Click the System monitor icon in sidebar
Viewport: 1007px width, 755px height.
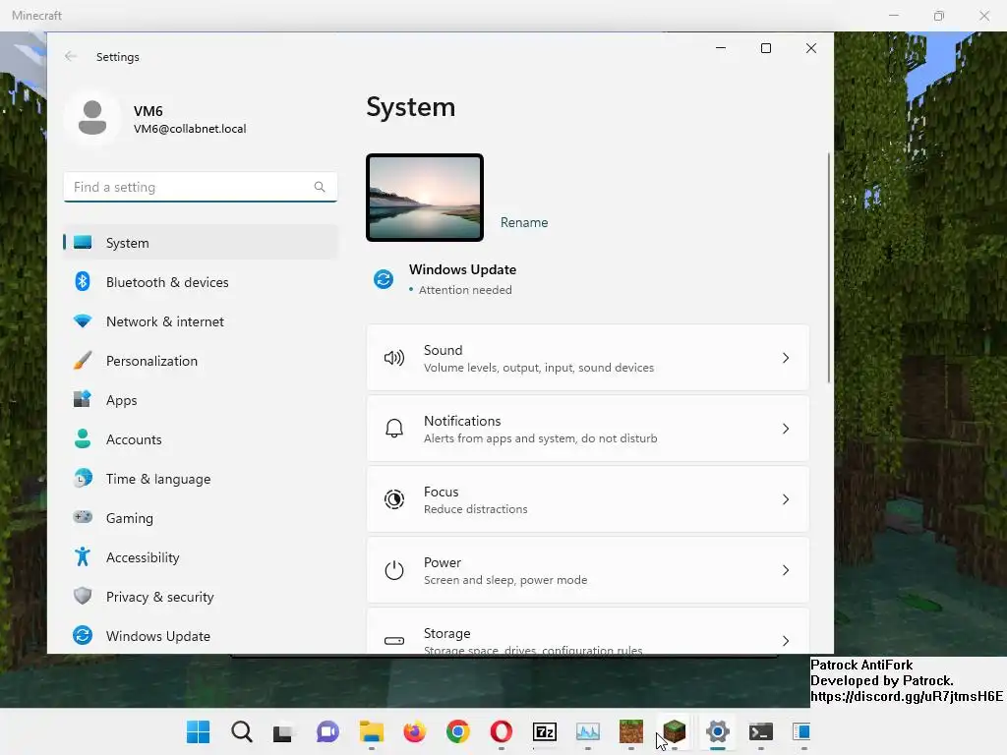pyautogui.click(x=83, y=242)
